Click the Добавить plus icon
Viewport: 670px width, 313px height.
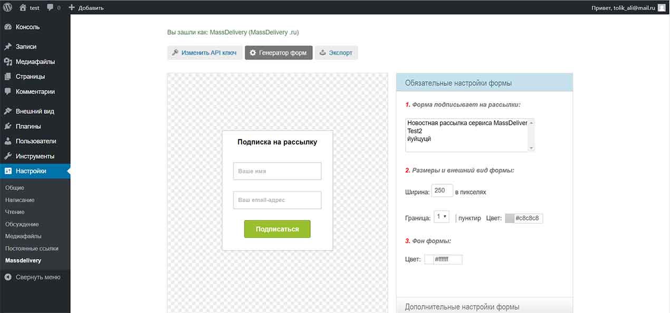72,8
